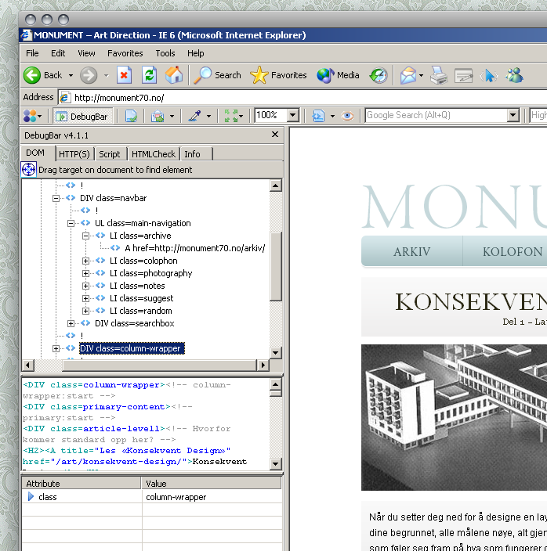Expand the LI class=random node
Image resolution: width=547 pixels, height=551 pixels.
[85, 311]
